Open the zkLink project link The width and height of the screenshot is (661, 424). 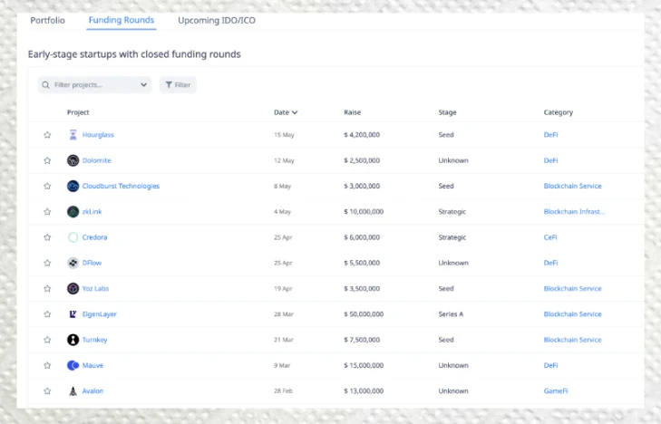coord(92,212)
